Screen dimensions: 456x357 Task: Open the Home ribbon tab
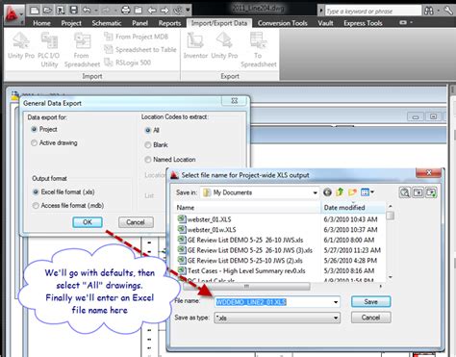pyautogui.click(x=41, y=23)
